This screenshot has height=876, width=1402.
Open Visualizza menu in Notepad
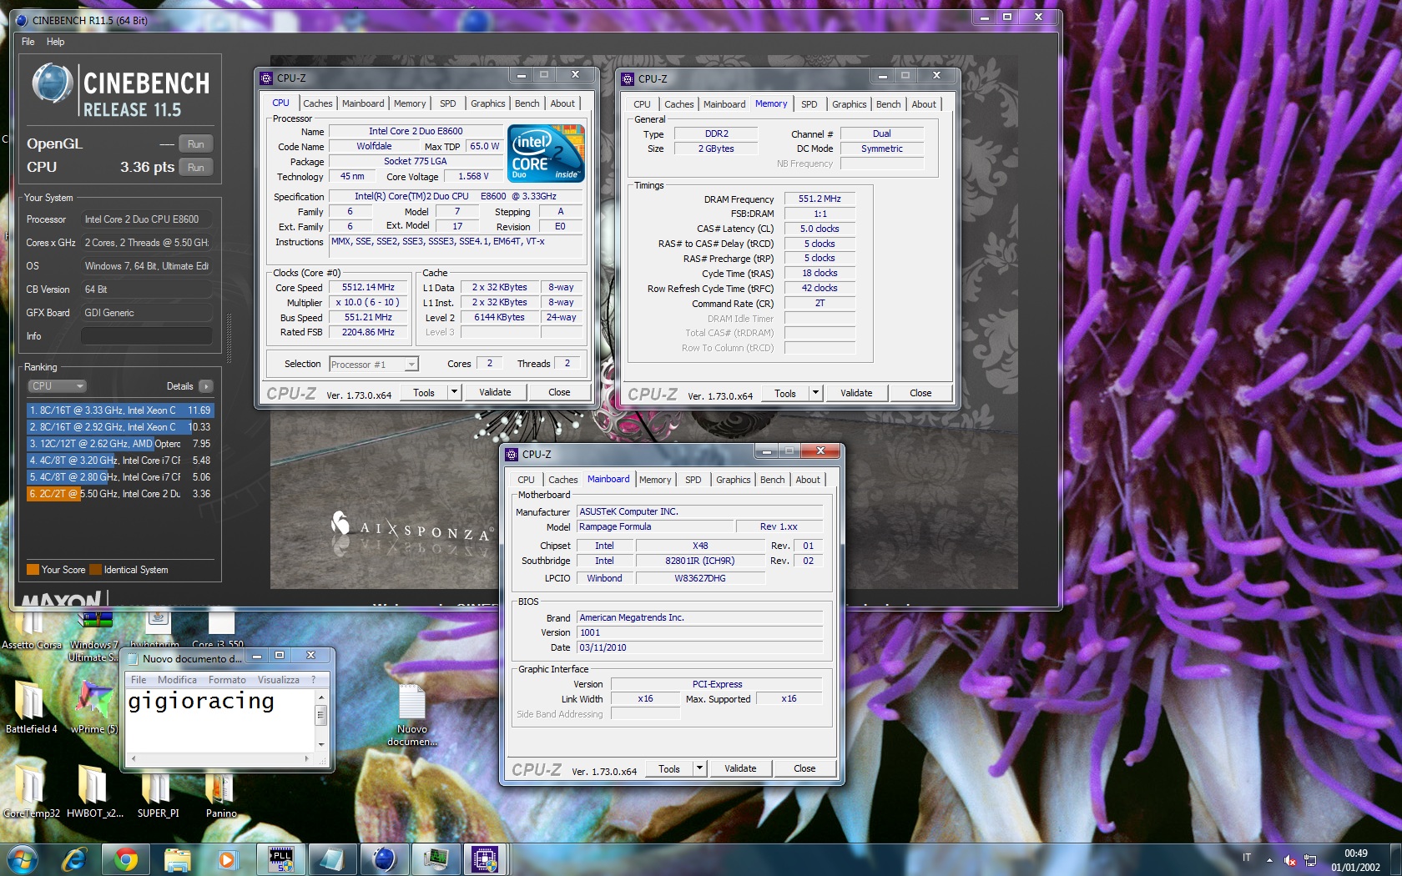(x=278, y=680)
